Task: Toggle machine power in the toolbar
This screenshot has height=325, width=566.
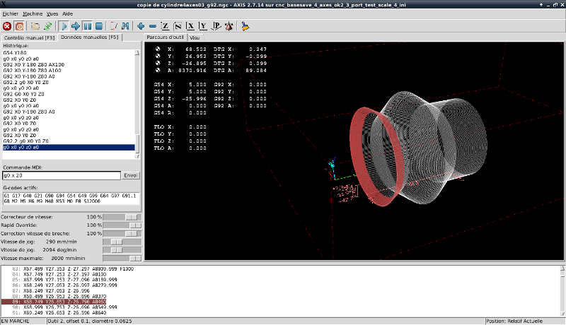Action: 20,26
